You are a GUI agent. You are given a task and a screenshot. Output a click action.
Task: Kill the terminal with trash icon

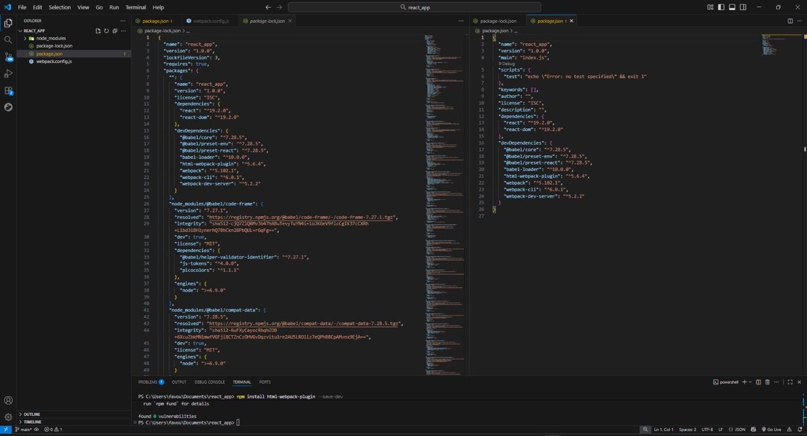pyautogui.click(x=767, y=382)
